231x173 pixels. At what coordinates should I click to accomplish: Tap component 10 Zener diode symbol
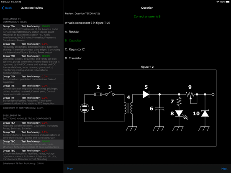coord(205,113)
